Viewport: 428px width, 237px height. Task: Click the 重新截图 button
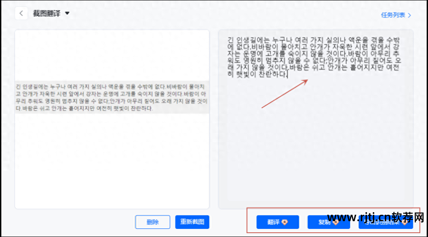coord(192,222)
